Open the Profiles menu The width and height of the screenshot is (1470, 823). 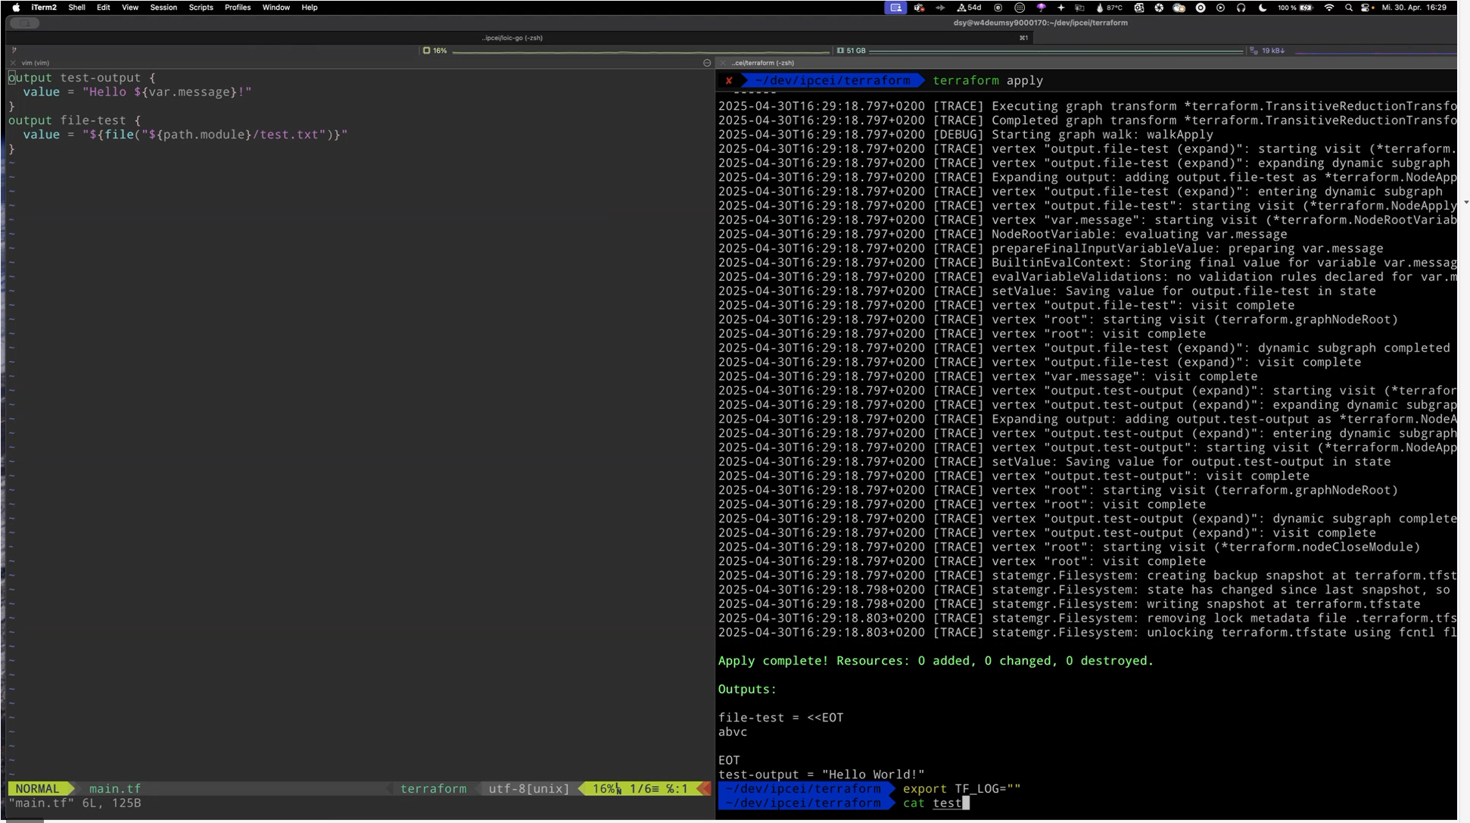[238, 8]
